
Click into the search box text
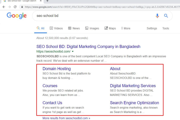pyautogui.click(x=47, y=16)
